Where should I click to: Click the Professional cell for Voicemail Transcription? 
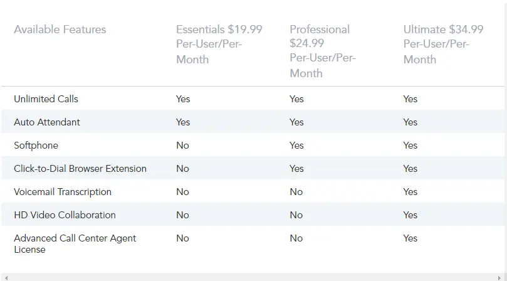296,192
